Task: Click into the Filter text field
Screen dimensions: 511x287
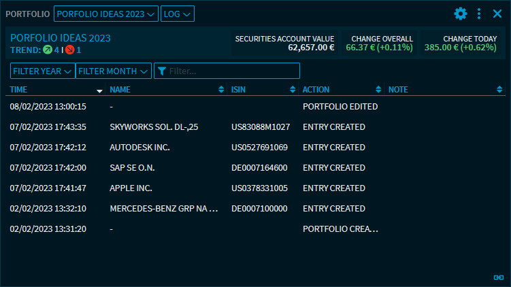Action: pos(231,71)
